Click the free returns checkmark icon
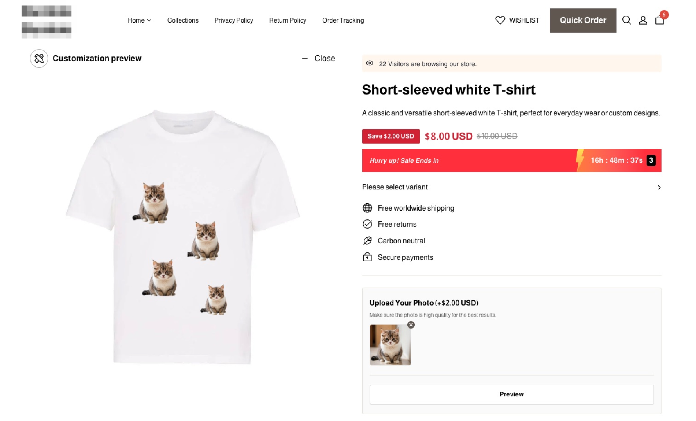The image size is (696, 421). 367,224
